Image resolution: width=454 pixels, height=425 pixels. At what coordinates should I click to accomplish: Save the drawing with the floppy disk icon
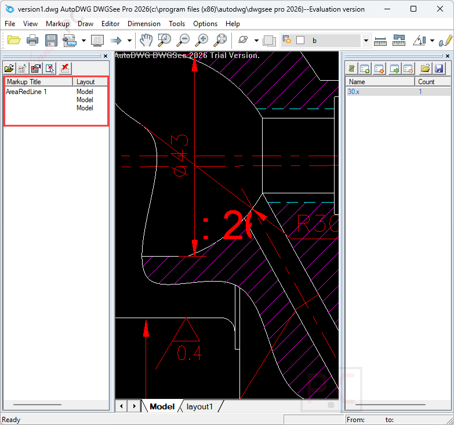tap(51, 40)
